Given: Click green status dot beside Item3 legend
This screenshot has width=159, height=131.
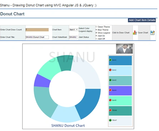Looking at the screenshot, I should click(110, 80).
